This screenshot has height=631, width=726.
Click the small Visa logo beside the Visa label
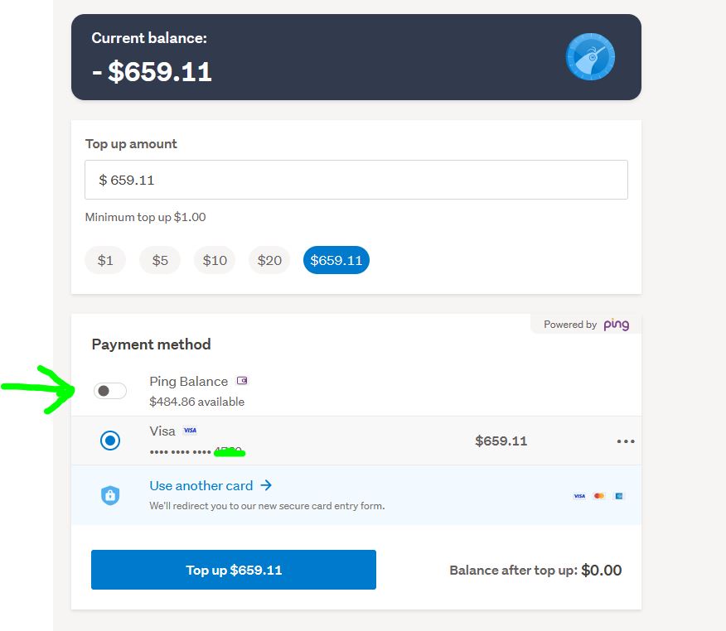pyautogui.click(x=190, y=431)
